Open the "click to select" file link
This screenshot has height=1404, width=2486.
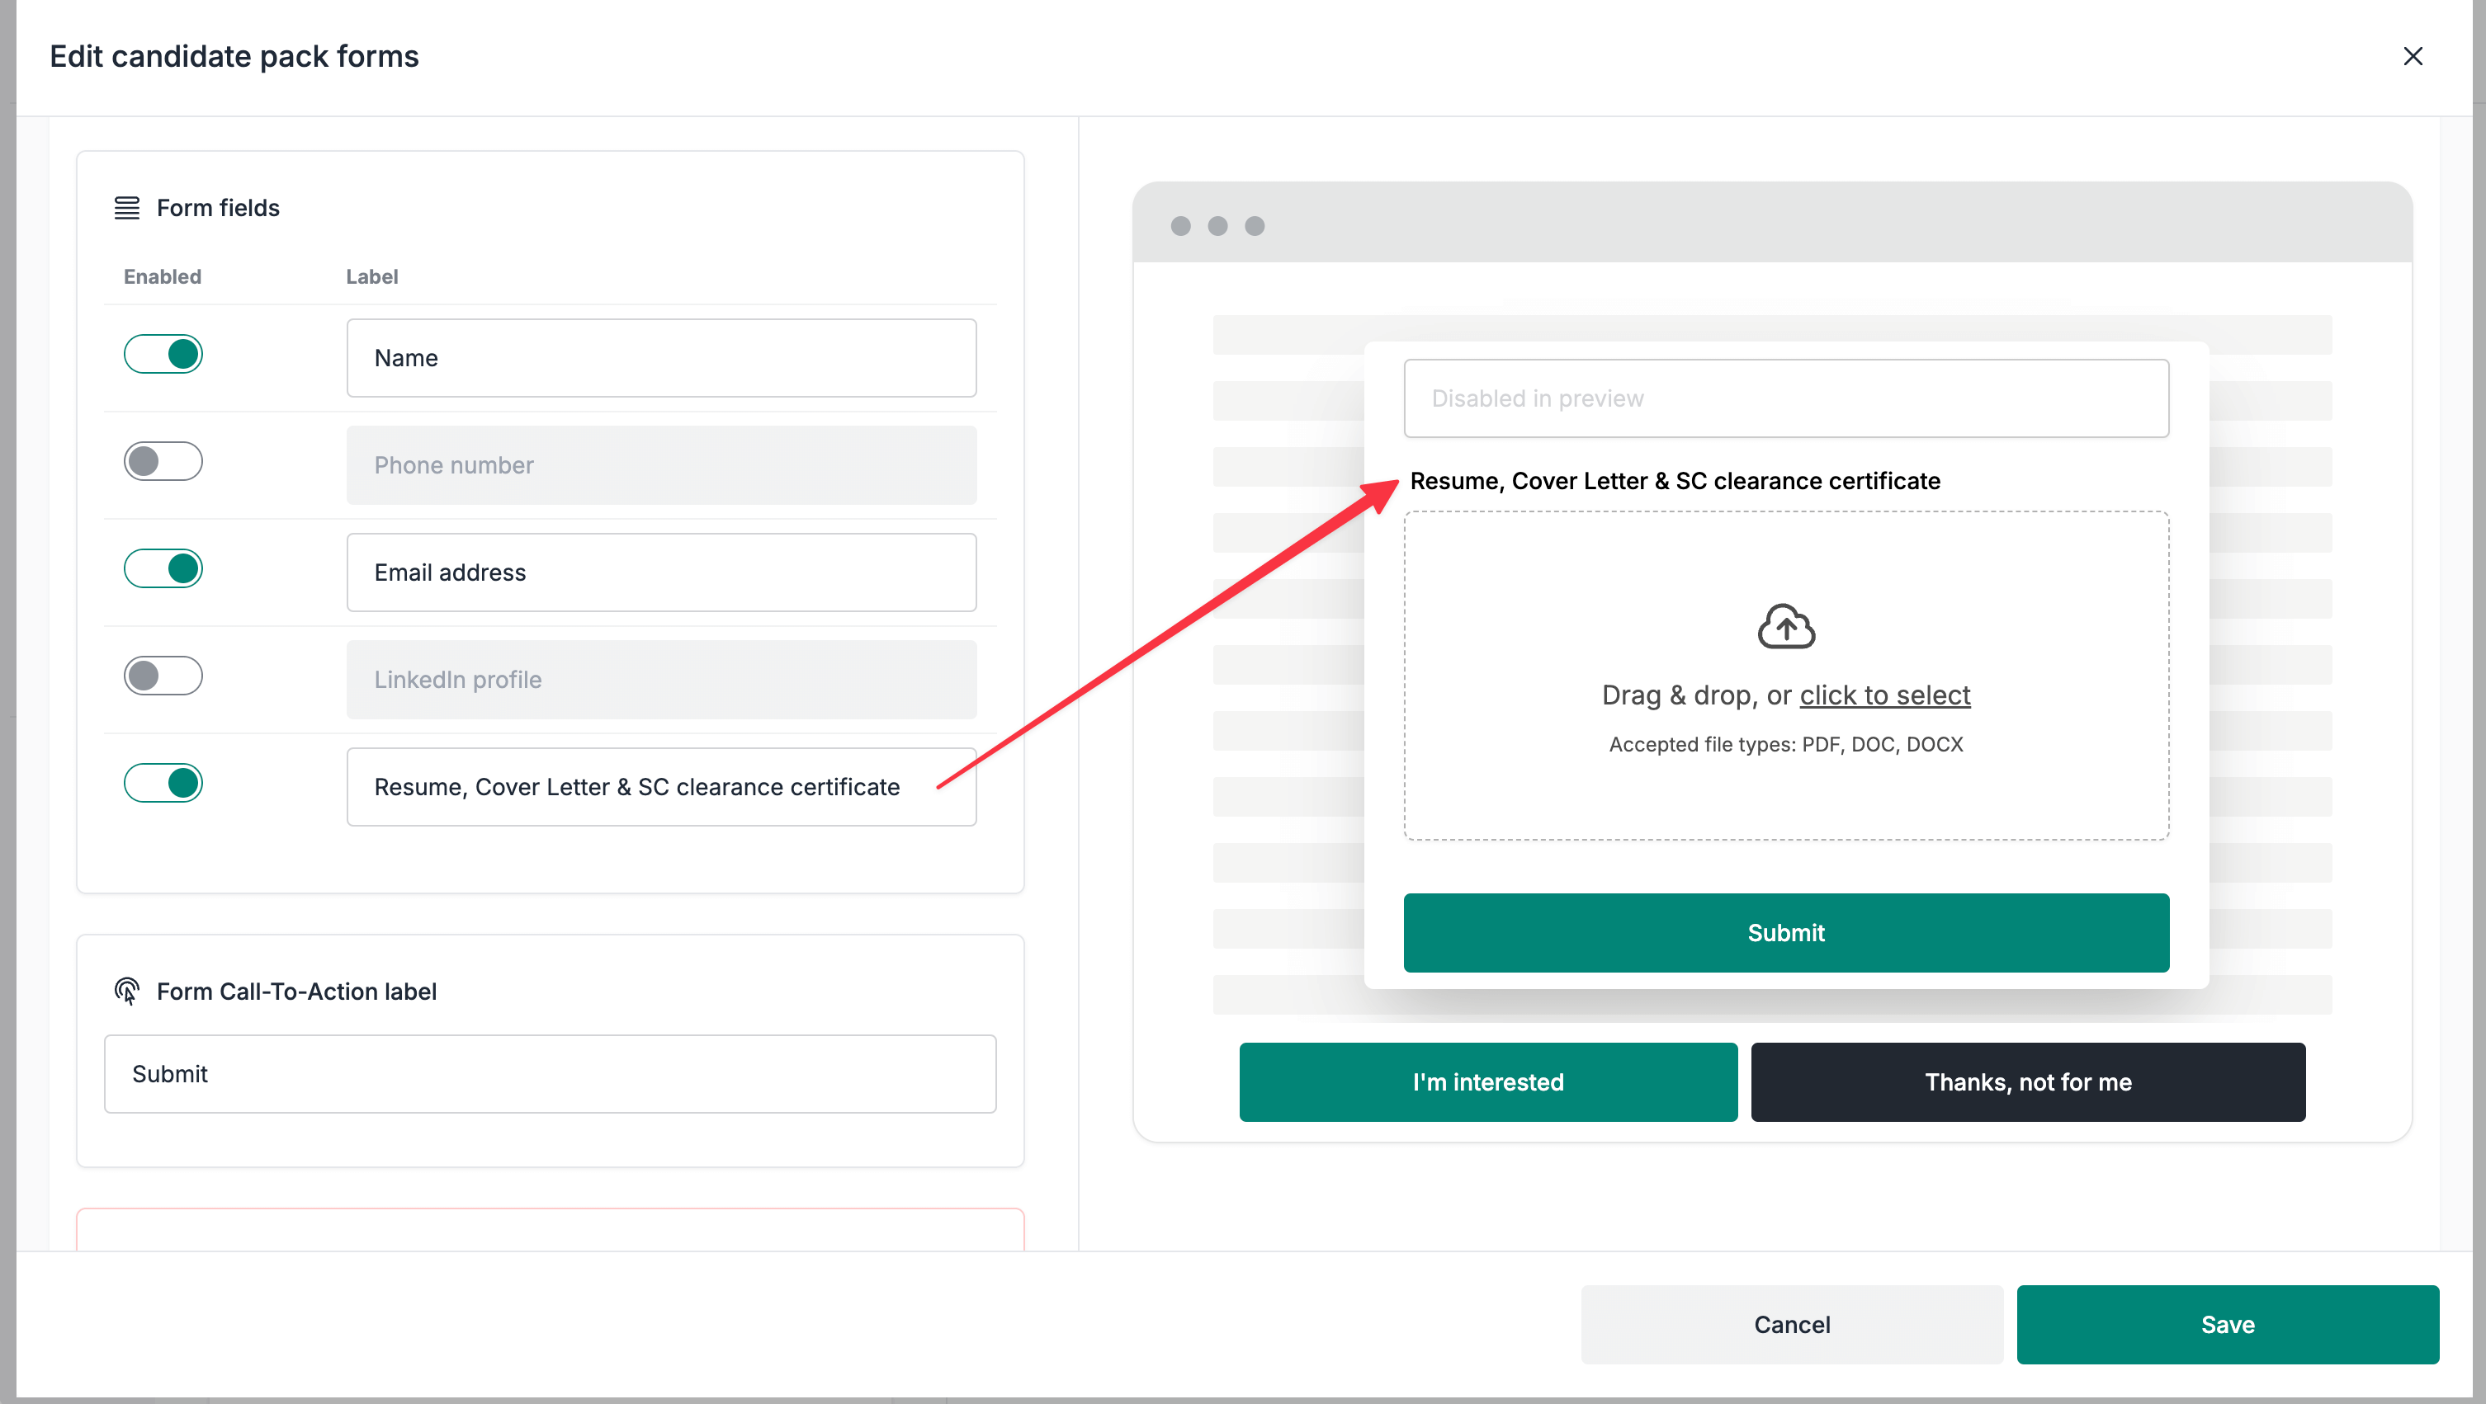click(x=1883, y=695)
